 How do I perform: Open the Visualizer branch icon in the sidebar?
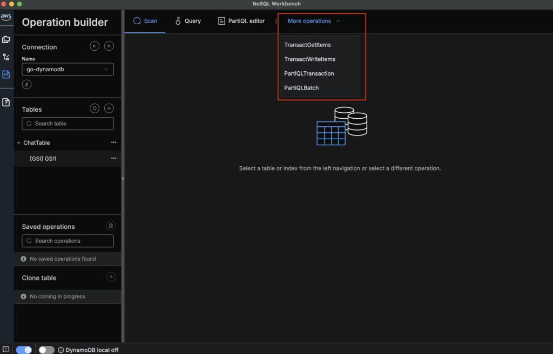coord(6,57)
